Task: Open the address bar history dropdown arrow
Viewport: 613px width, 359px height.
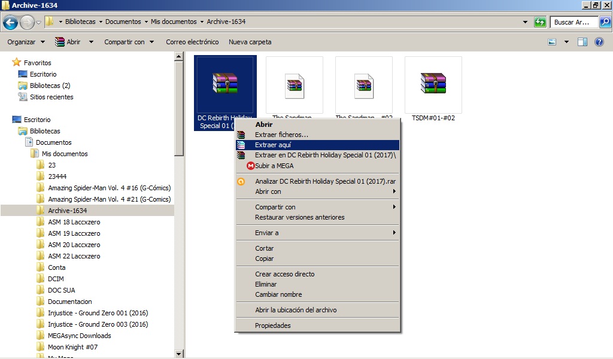Action: (525, 22)
